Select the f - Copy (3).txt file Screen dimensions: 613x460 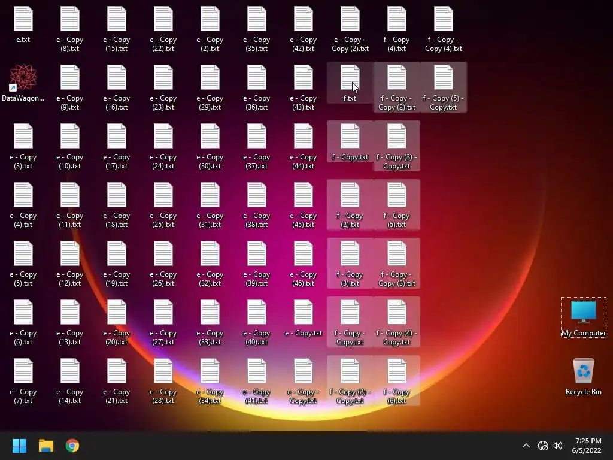[350, 264]
